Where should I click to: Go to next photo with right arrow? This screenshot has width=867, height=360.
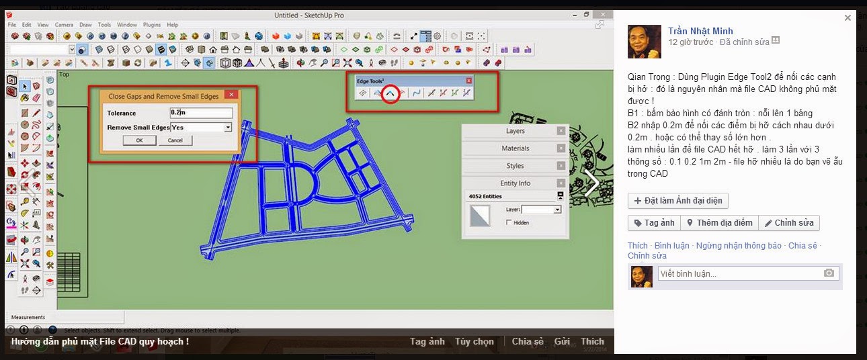pyautogui.click(x=591, y=183)
